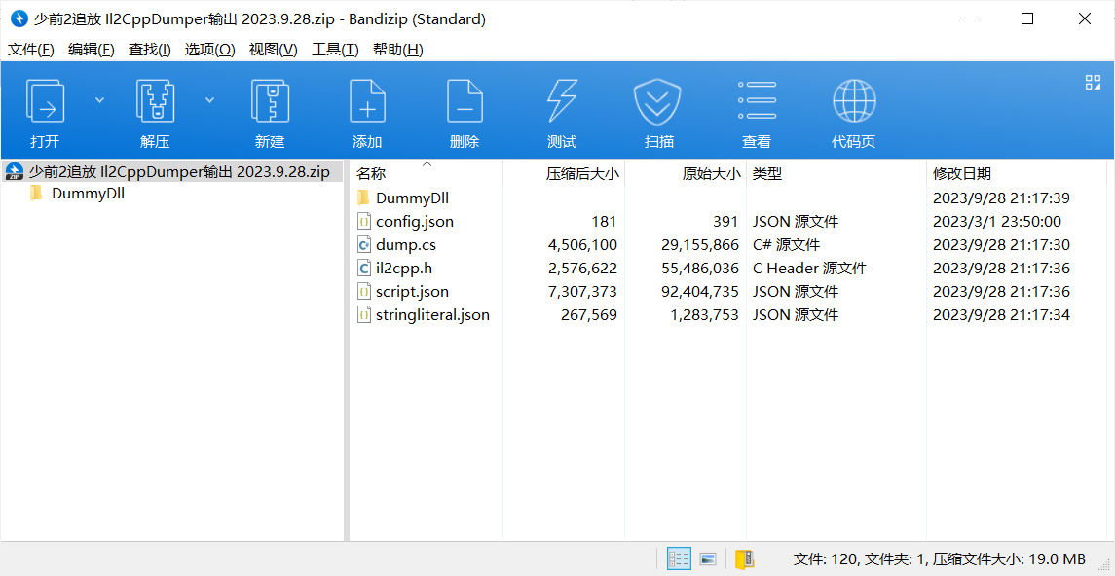1115x576 pixels.
Task: Minimize the Bandizip window
Action: pos(970,19)
